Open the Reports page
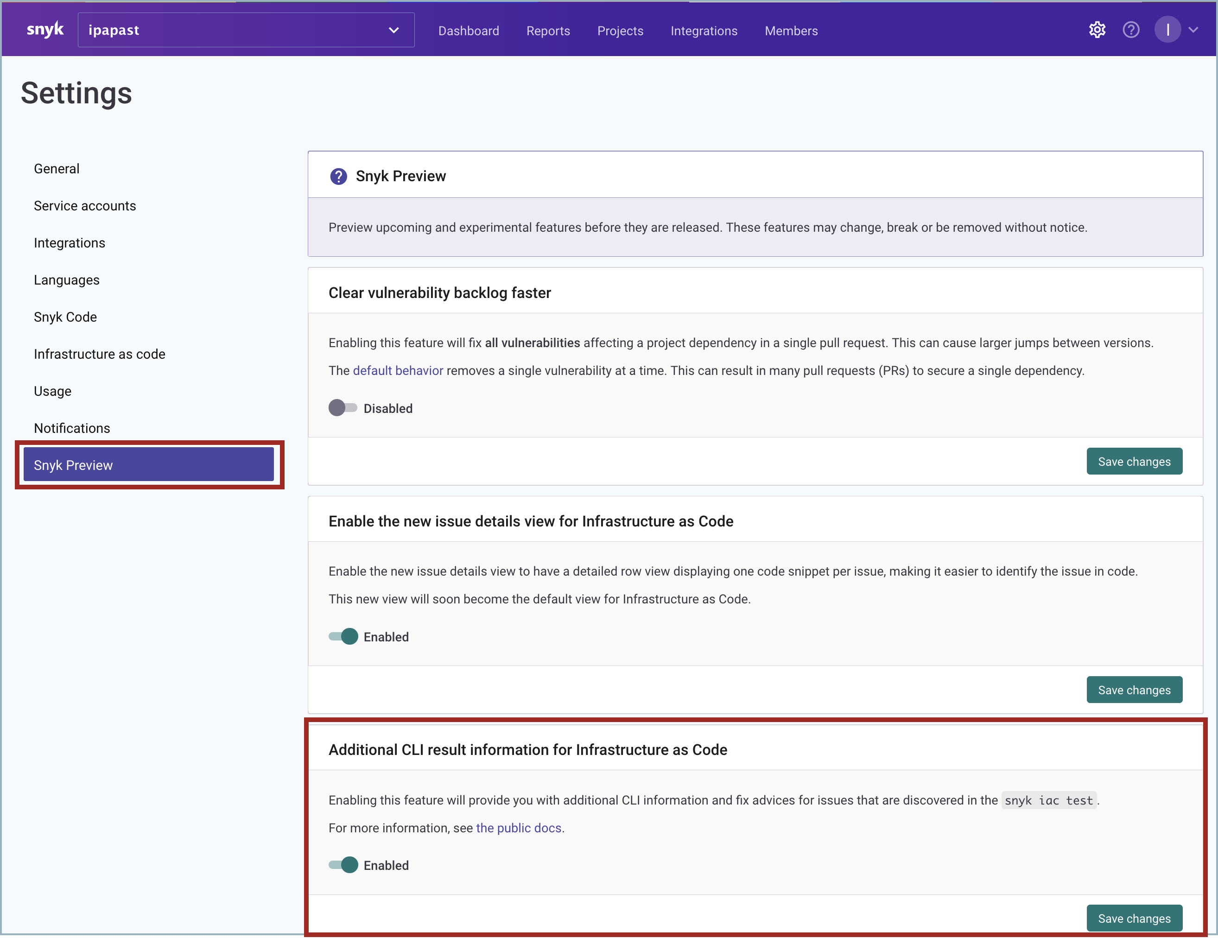The height and width of the screenshot is (938, 1218). point(548,31)
